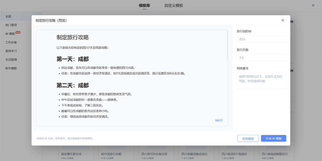The height and width of the screenshot is (161, 322).
Task: Click the preview pane vertical scrollbar
Action: [x=228, y=45]
